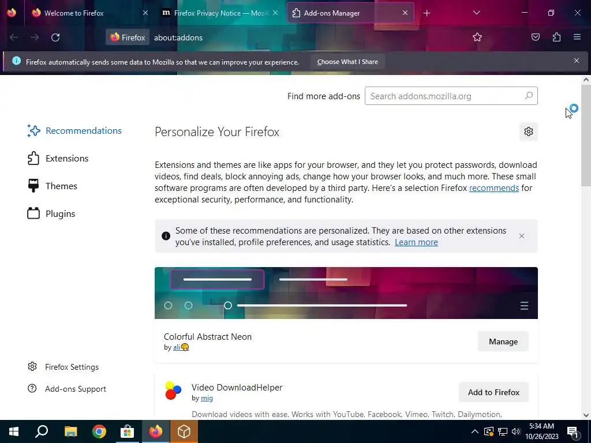Click the cube app icon in taskbar

[184, 431]
